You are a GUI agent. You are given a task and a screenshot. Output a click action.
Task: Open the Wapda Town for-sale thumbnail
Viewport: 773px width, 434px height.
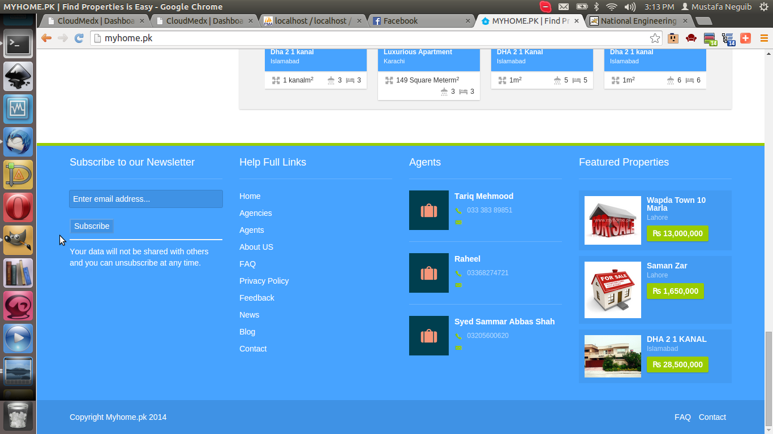[613, 220]
